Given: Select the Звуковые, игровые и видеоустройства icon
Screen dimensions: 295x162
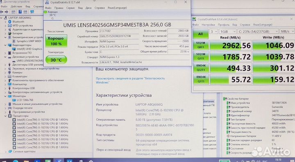Looking at the screenshot, I should [x=10, y=69].
